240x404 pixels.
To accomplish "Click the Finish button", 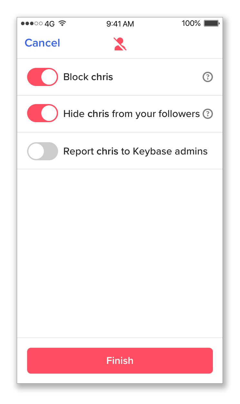I will pos(120,361).
